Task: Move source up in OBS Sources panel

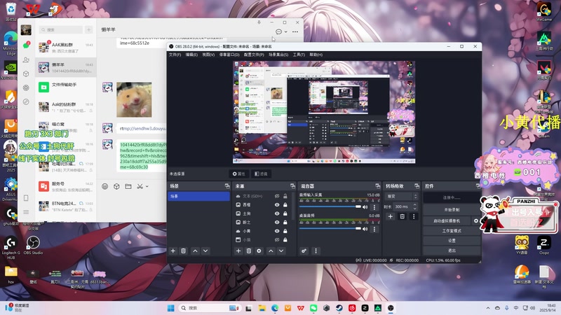Action: tap(271, 251)
